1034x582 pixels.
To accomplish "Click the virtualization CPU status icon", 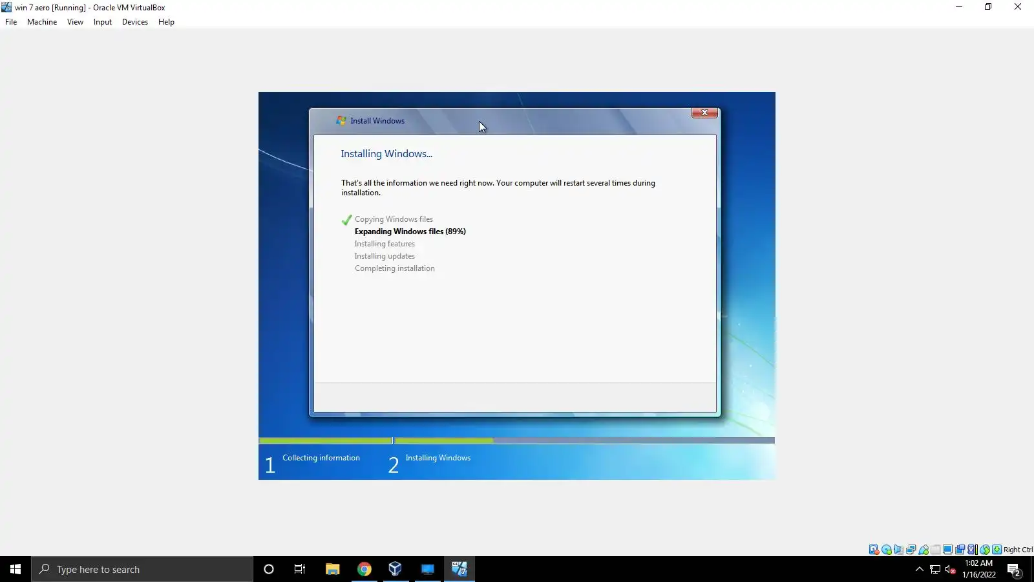I will (973, 550).
